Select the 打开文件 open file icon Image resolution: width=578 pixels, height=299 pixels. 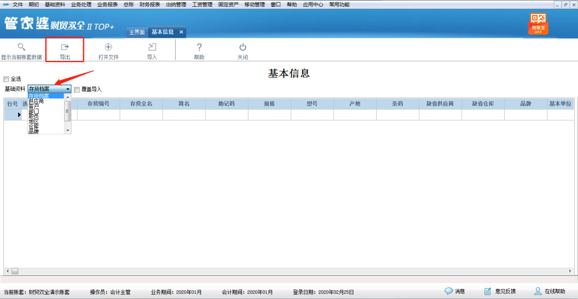coord(108,50)
